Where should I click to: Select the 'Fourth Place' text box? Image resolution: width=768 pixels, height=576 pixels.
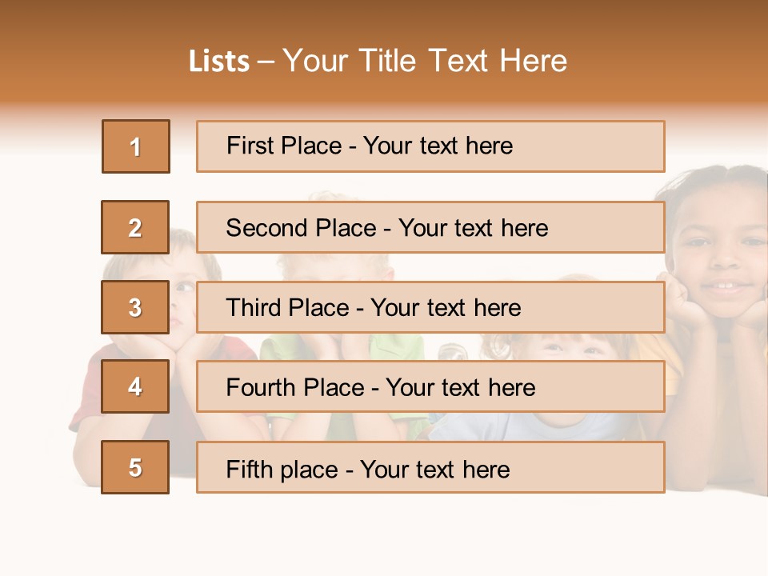pyautogui.click(x=430, y=387)
